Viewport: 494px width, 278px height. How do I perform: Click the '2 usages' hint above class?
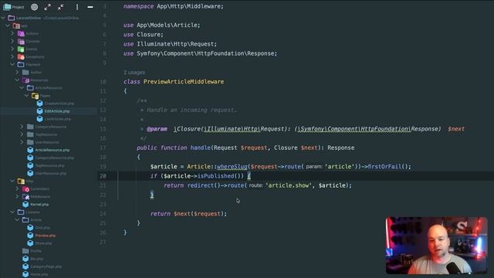click(x=134, y=73)
